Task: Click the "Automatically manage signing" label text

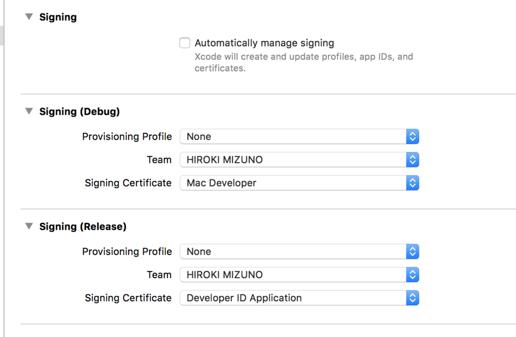Action: point(264,43)
